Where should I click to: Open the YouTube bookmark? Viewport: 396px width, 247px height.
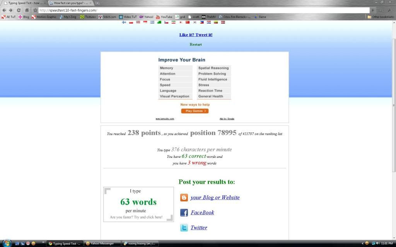point(164,17)
